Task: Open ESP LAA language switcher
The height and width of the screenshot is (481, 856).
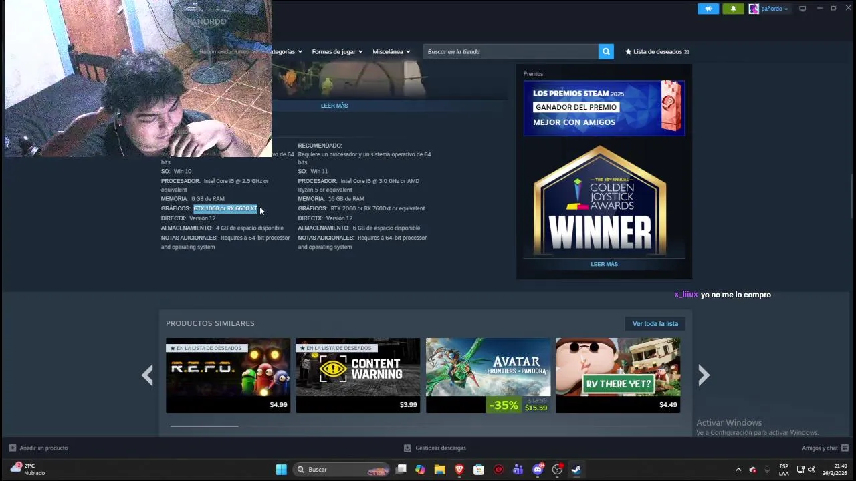Action: coord(784,470)
